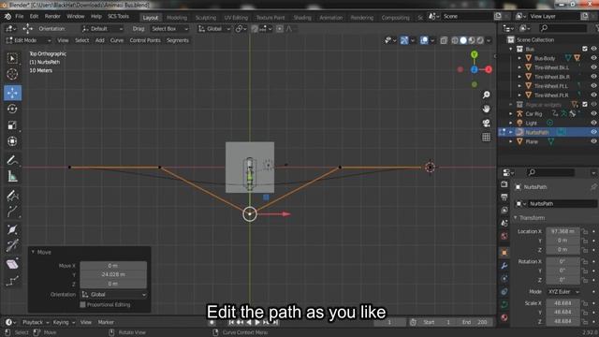Viewport: 599px width, 337px height.
Task: Select the Select Box tool
Action: click(x=12, y=58)
